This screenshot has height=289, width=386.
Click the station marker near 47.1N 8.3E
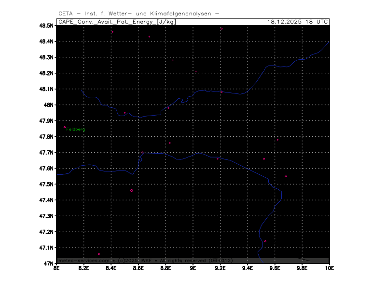coord(99,254)
